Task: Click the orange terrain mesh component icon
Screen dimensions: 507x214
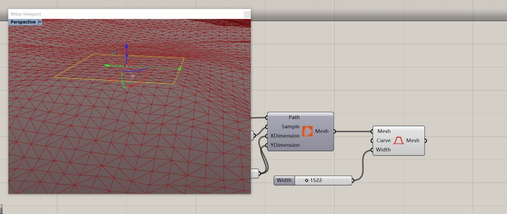Action: (307, 131)
